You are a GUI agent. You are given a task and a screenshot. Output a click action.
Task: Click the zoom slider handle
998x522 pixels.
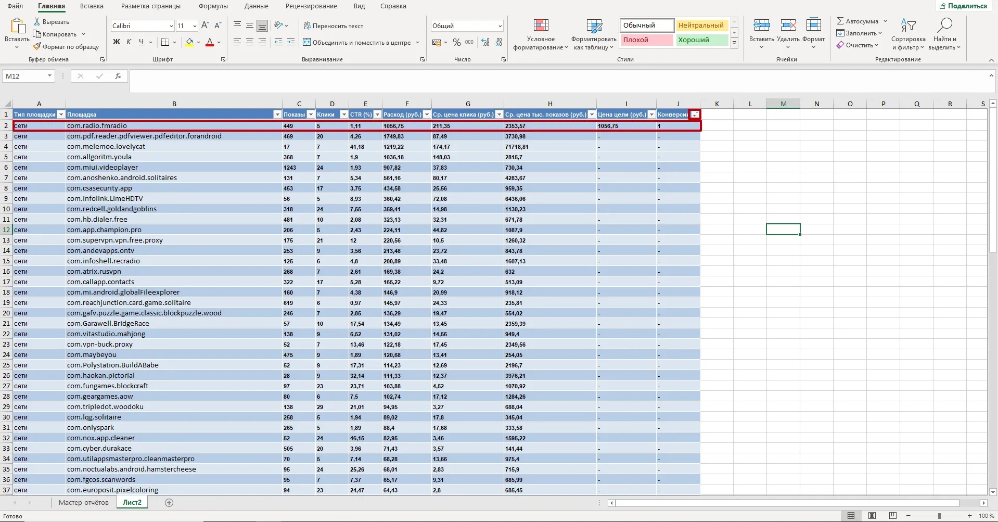tap(939, 516)
